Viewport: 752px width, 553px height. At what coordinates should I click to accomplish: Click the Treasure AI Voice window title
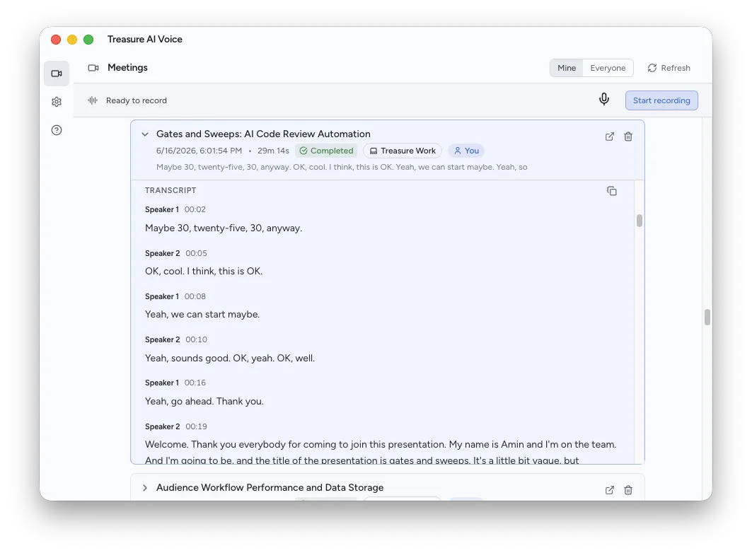[145, 40]
